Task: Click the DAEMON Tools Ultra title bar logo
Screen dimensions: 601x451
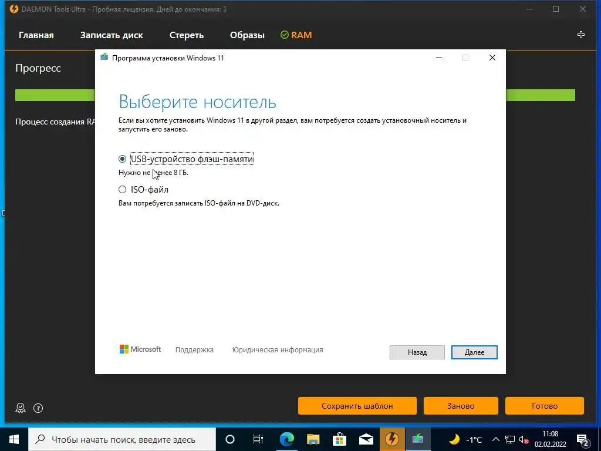Action: point(14,9)
